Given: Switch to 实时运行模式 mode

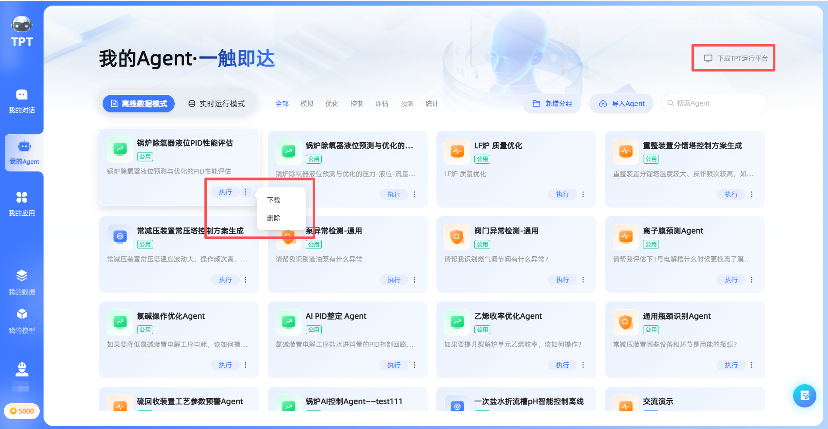Looking at the screenshot, I should 217,103.
